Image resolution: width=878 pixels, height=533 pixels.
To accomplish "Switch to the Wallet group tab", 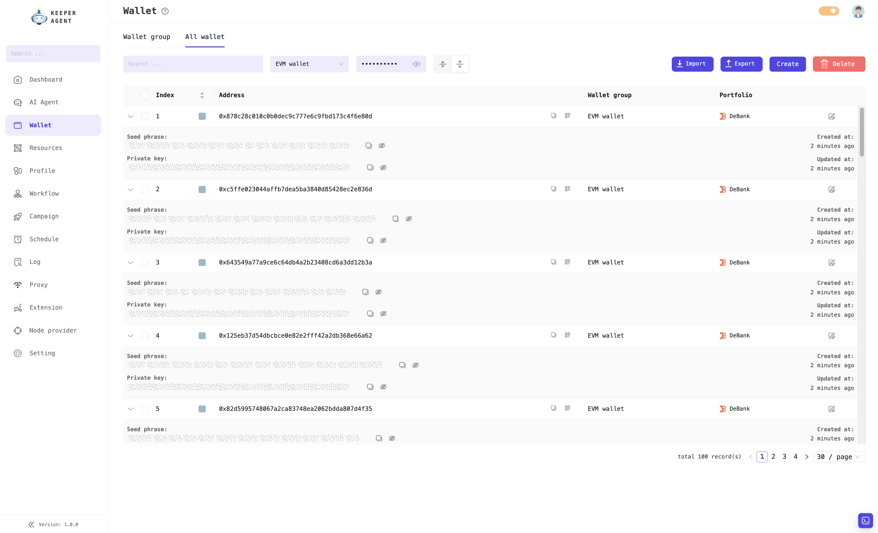I will point(147,37).
